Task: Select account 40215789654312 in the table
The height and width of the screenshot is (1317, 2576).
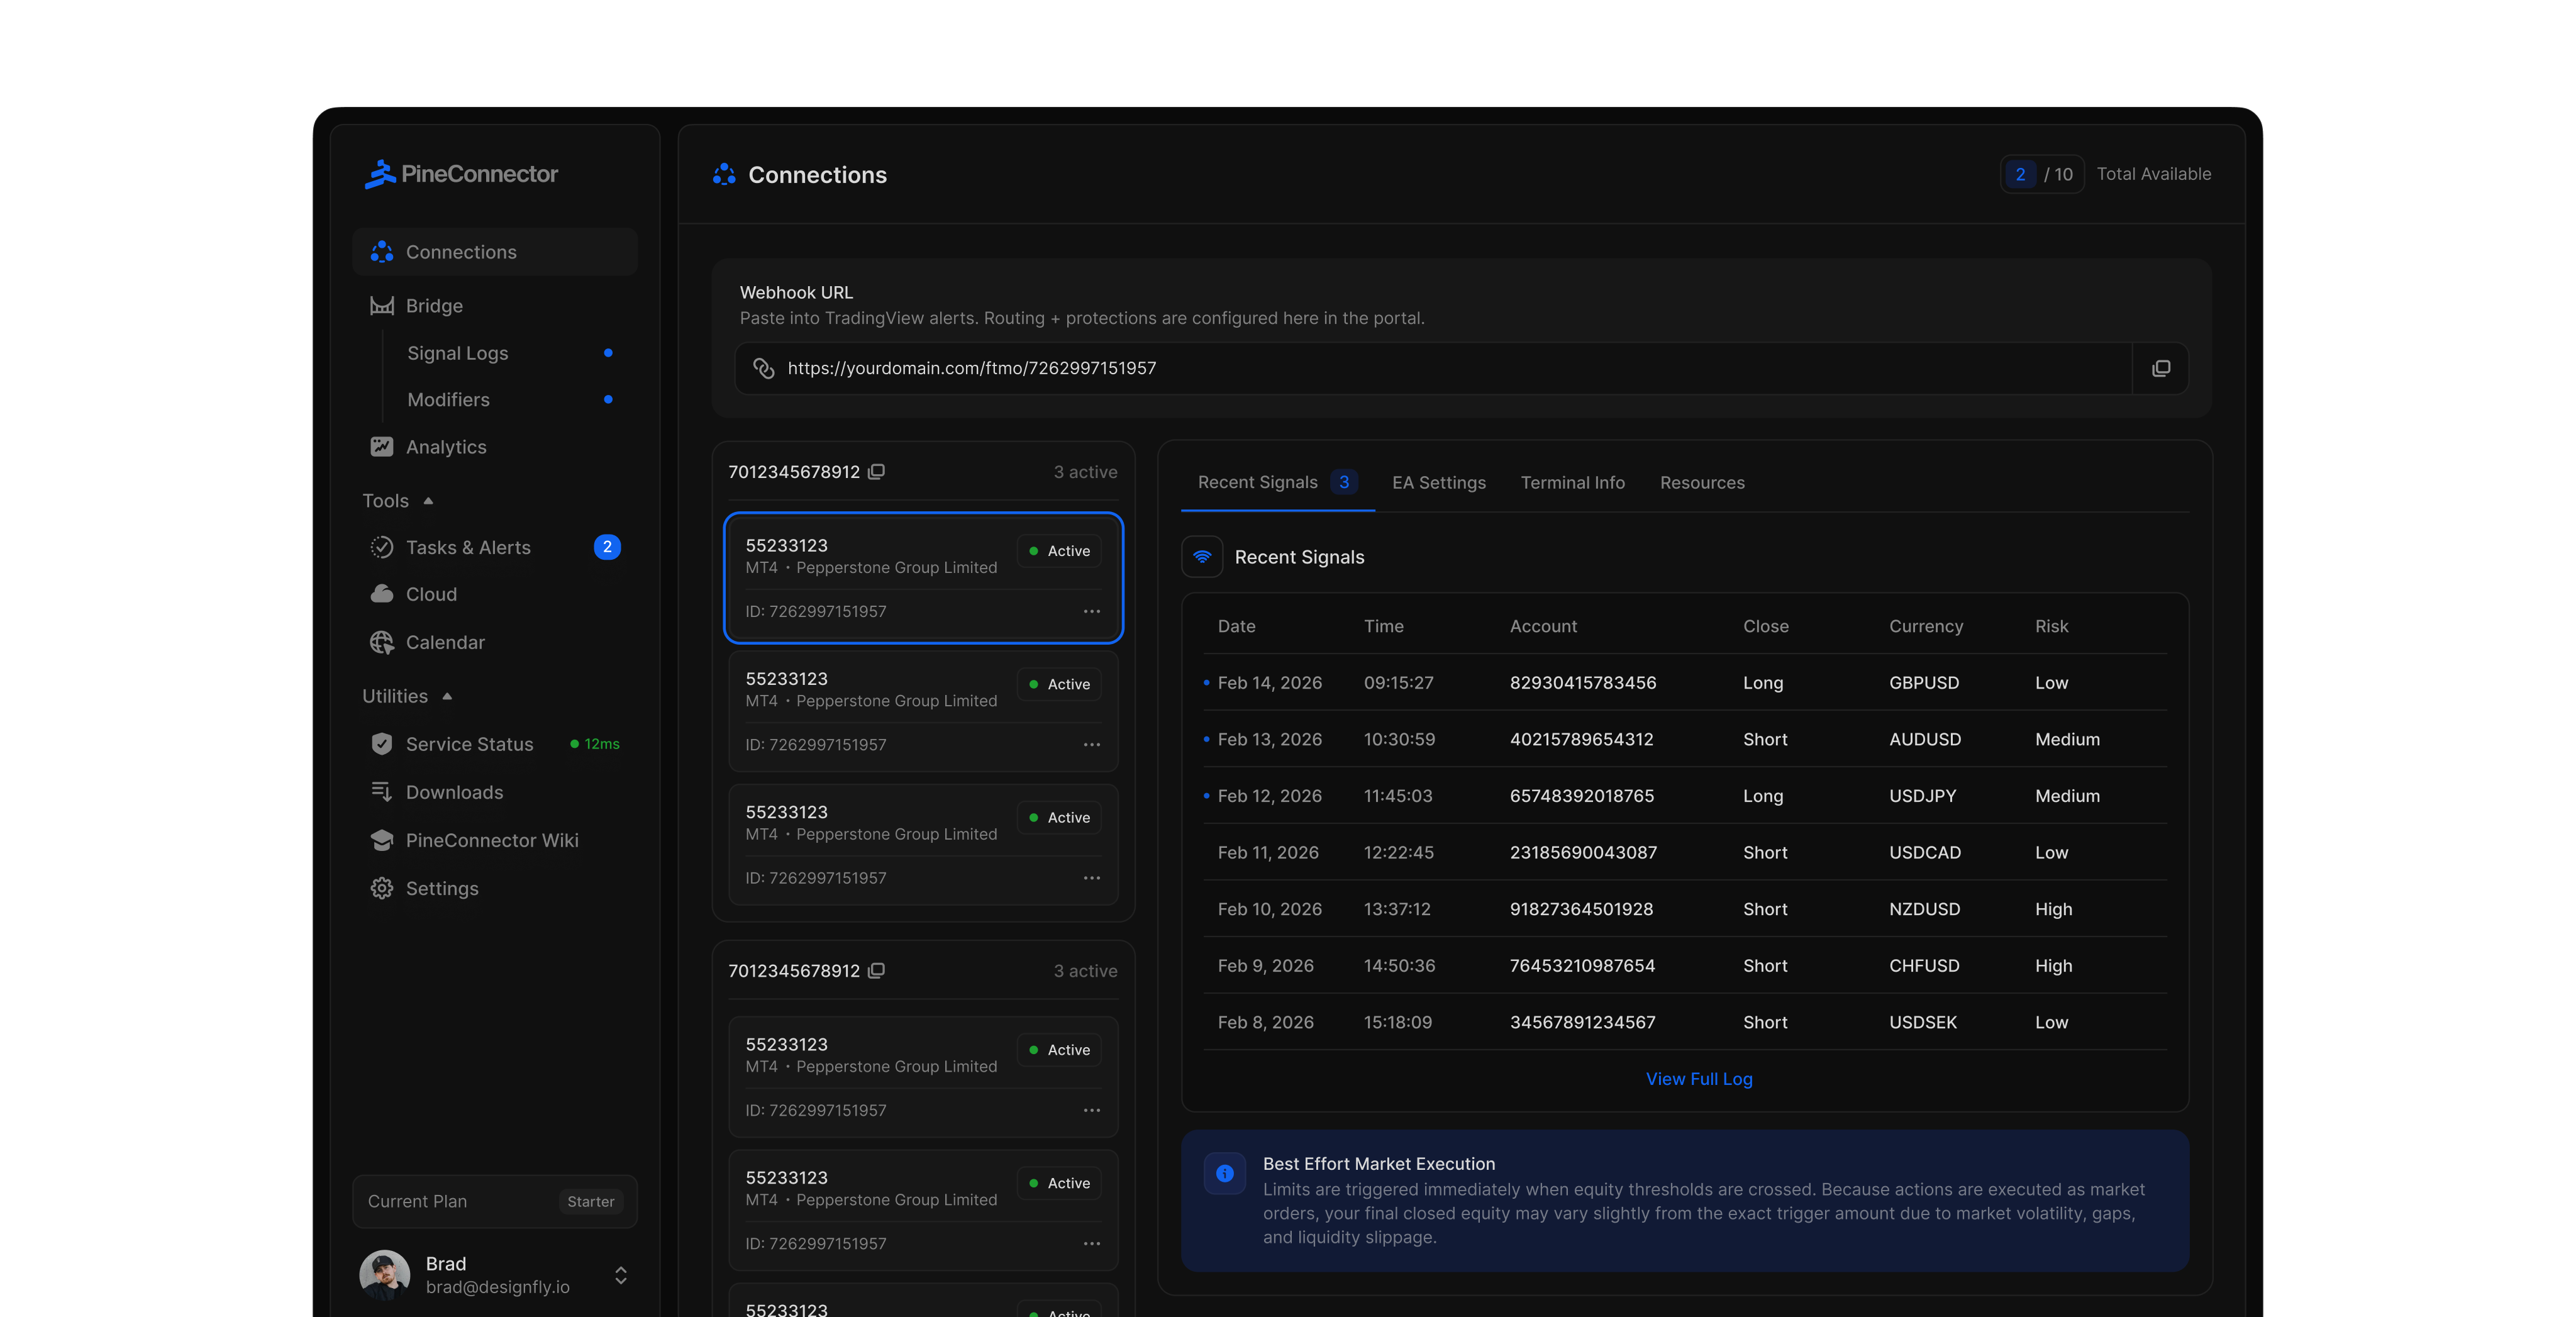Action: 1581,739
